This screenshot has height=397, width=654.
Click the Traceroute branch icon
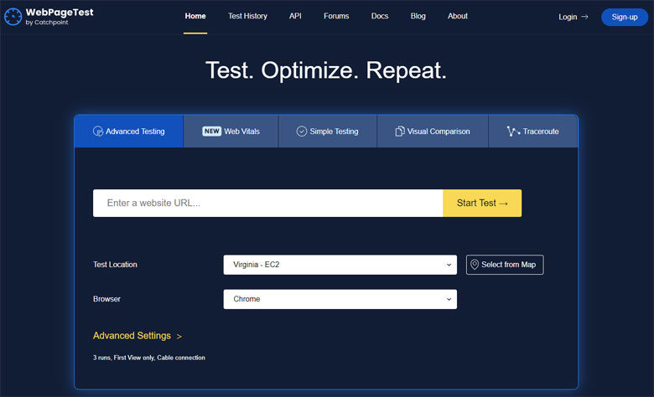tap(512, 131)
